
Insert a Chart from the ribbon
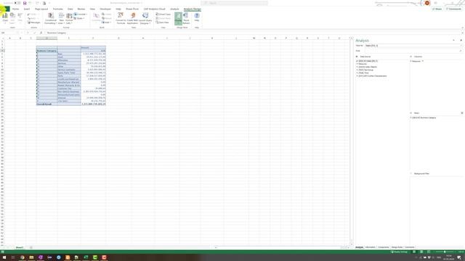click(5, 17)
